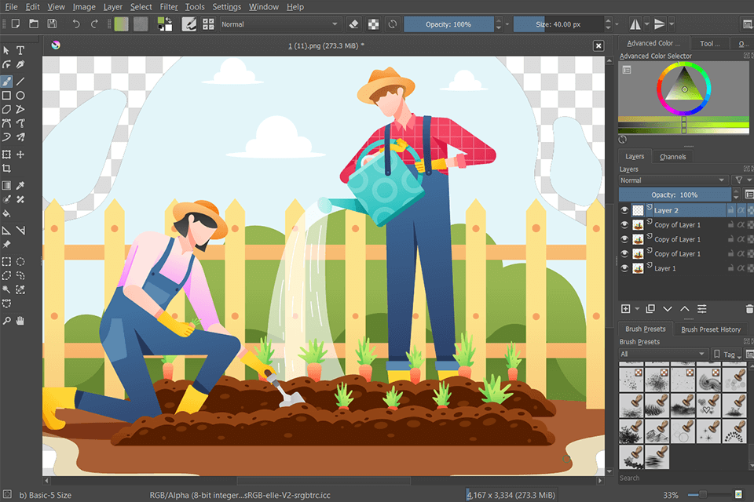Expand the add layer type arrow
The image size is (754, 502).
pos(637,309)
